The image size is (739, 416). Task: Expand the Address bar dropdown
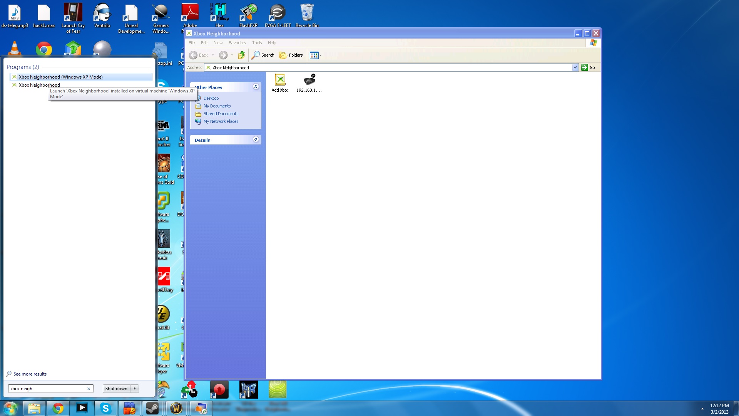point(575,67)
